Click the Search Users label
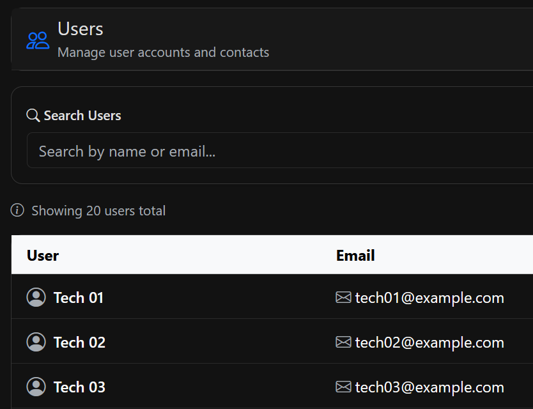This screenshot has width=533, height=409. click(82, 116)
